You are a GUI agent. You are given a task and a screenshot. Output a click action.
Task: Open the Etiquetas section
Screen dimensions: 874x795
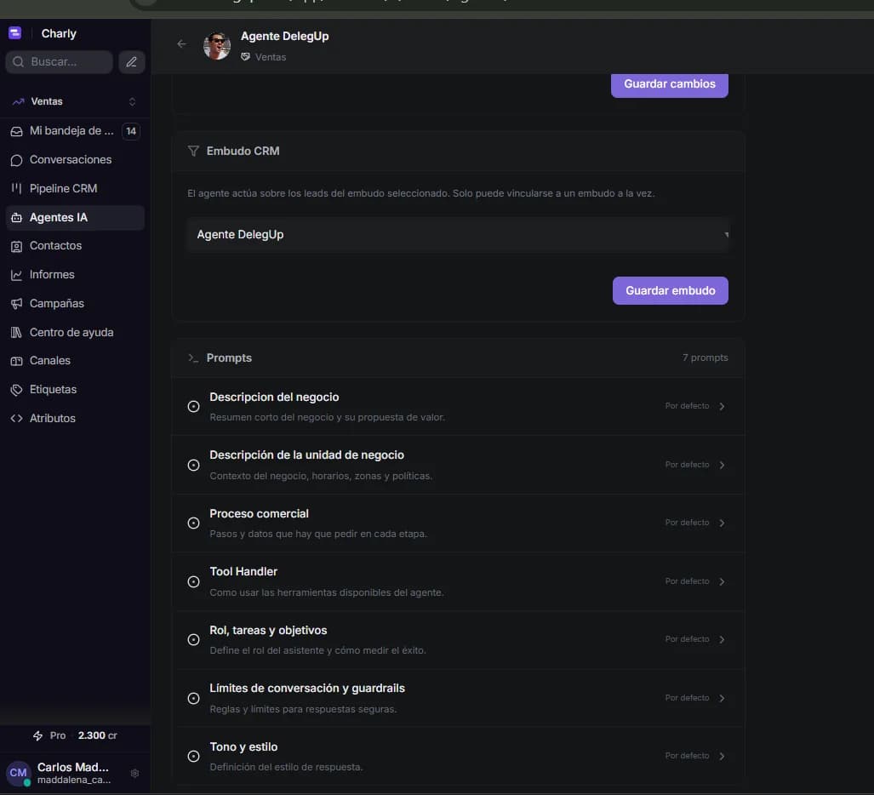tap(75, 390)
